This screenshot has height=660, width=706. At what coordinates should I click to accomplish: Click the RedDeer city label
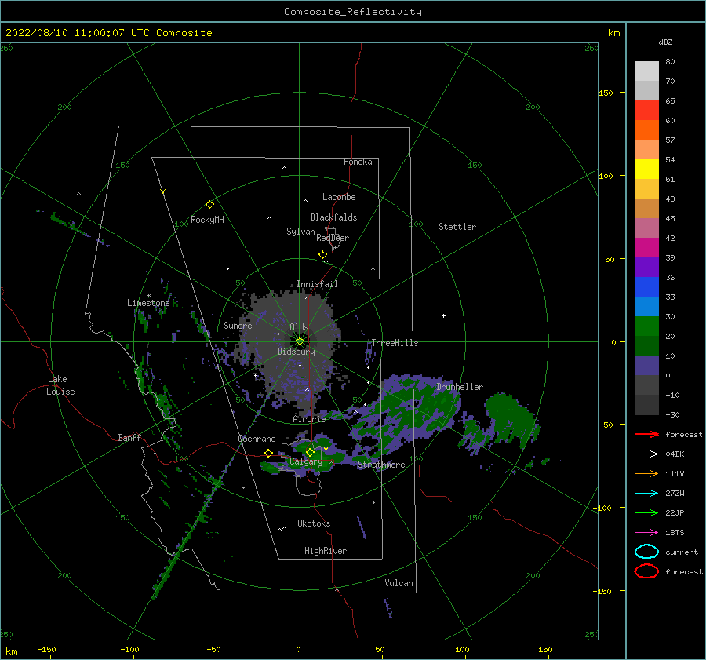click(333, 238)
